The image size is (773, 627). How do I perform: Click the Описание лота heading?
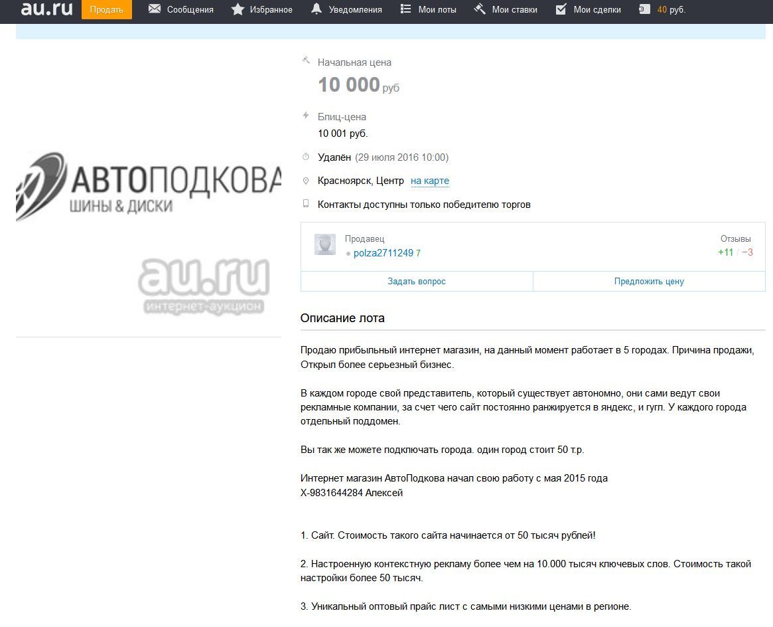coord(342,318)
